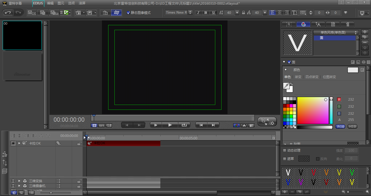371x196 pixels.
Task: Click the text lock aspect padlock icon
Action: 244,12
